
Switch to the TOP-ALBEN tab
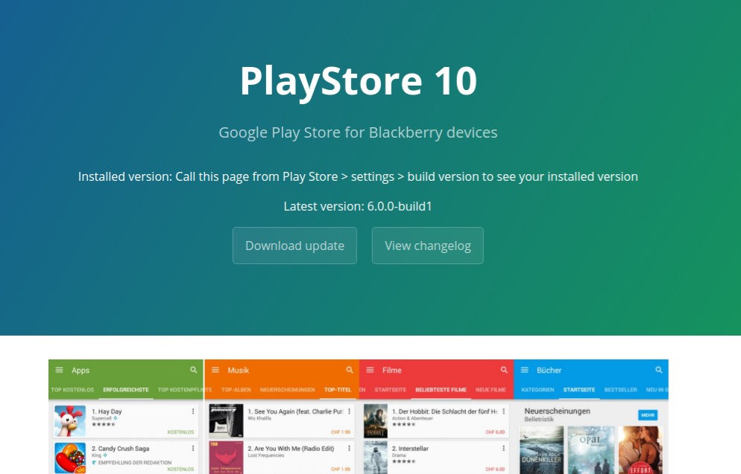236,390
